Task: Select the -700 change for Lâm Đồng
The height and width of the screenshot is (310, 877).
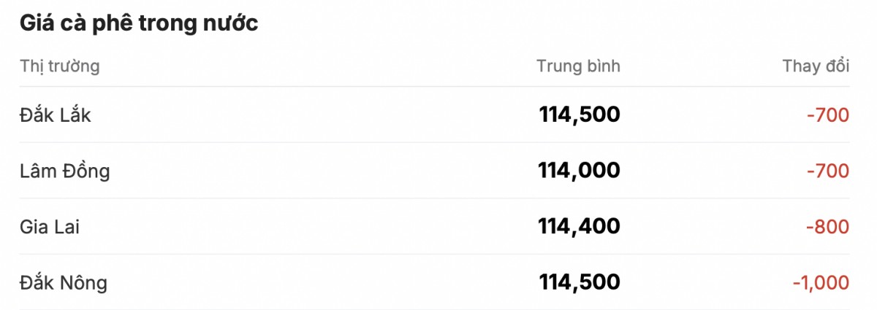Action: 827,171
